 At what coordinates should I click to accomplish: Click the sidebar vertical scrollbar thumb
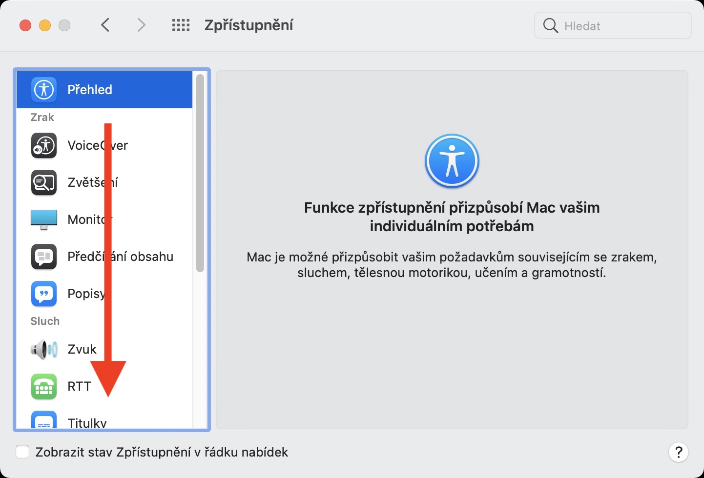coord(200,173)
